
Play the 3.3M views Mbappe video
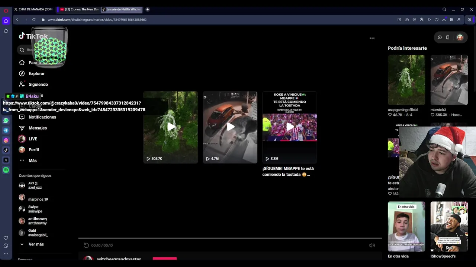click(x=290, y=127)
